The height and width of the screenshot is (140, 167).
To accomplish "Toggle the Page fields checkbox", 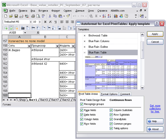I will click(x=82, y=110).
